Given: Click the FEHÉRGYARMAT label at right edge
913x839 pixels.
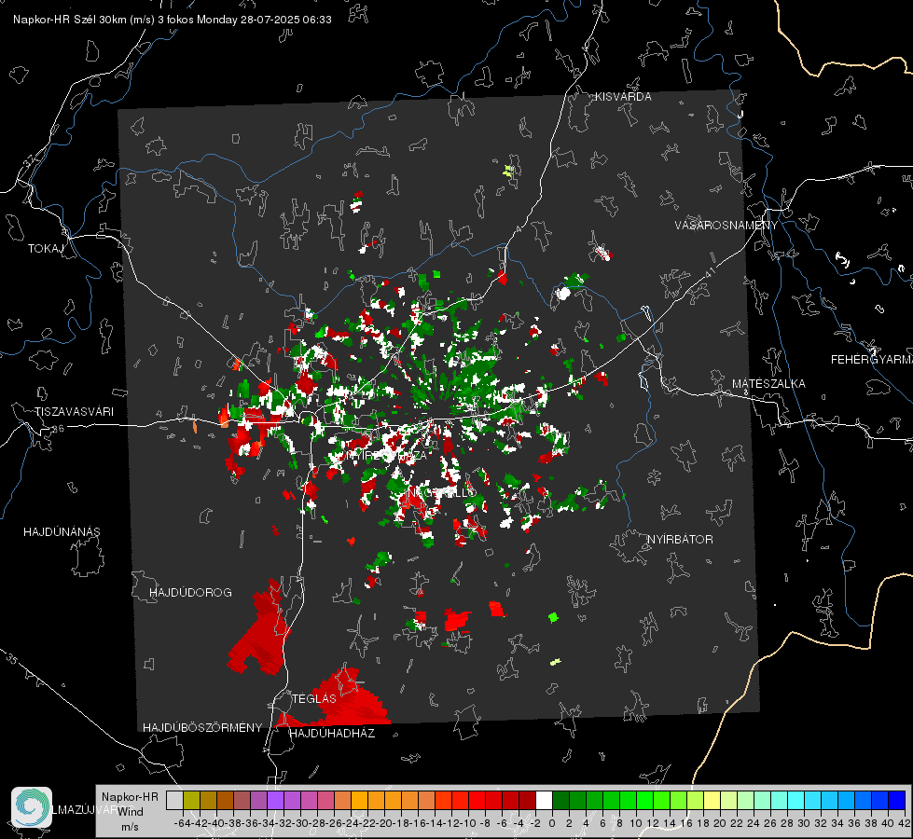Looking at the screenshot, I should 871,360.
